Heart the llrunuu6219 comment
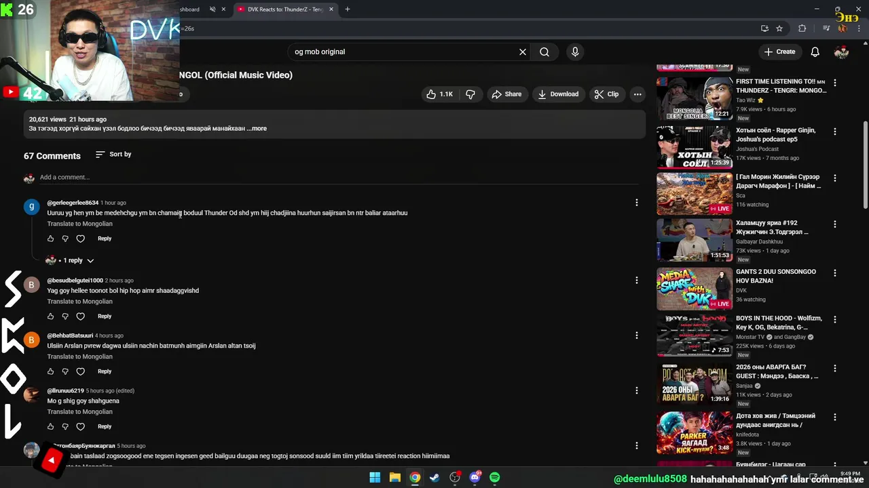 [80, 426]
